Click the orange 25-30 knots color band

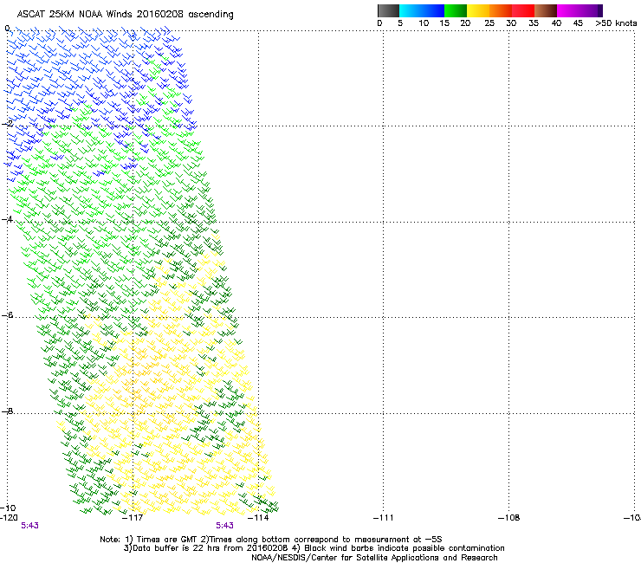pyautogui.click(x=501, y=10)
